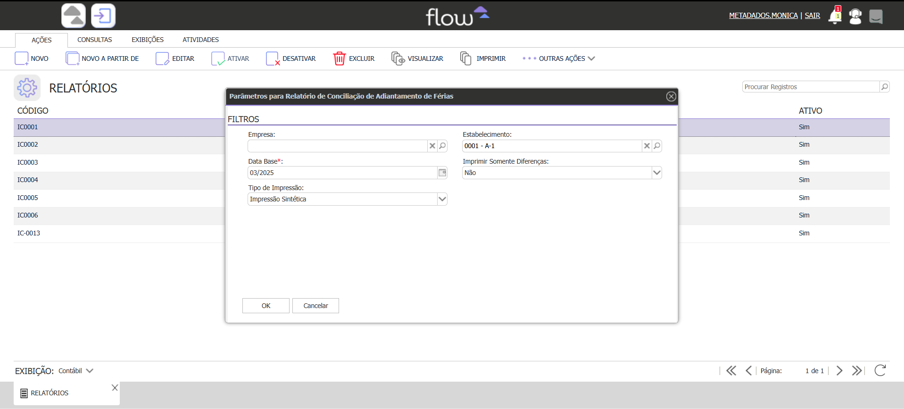Search using Procurar Registros magnifier
The width and height of the screenshot is (904, 409).
tap(885, 87)
